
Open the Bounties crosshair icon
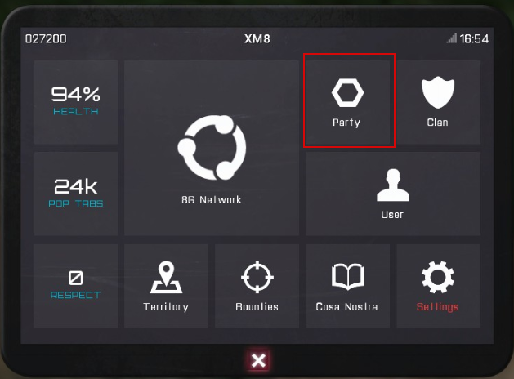click(x=257, y=277)
